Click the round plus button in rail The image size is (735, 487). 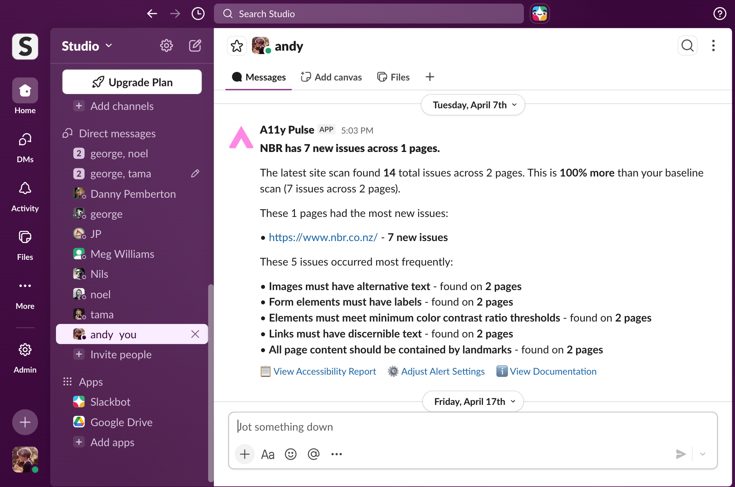tap(25, 422)
